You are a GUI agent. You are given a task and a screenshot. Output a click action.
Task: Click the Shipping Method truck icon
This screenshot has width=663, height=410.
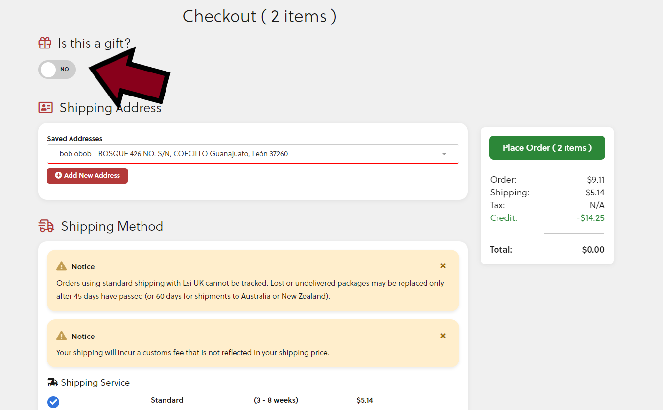46,226
